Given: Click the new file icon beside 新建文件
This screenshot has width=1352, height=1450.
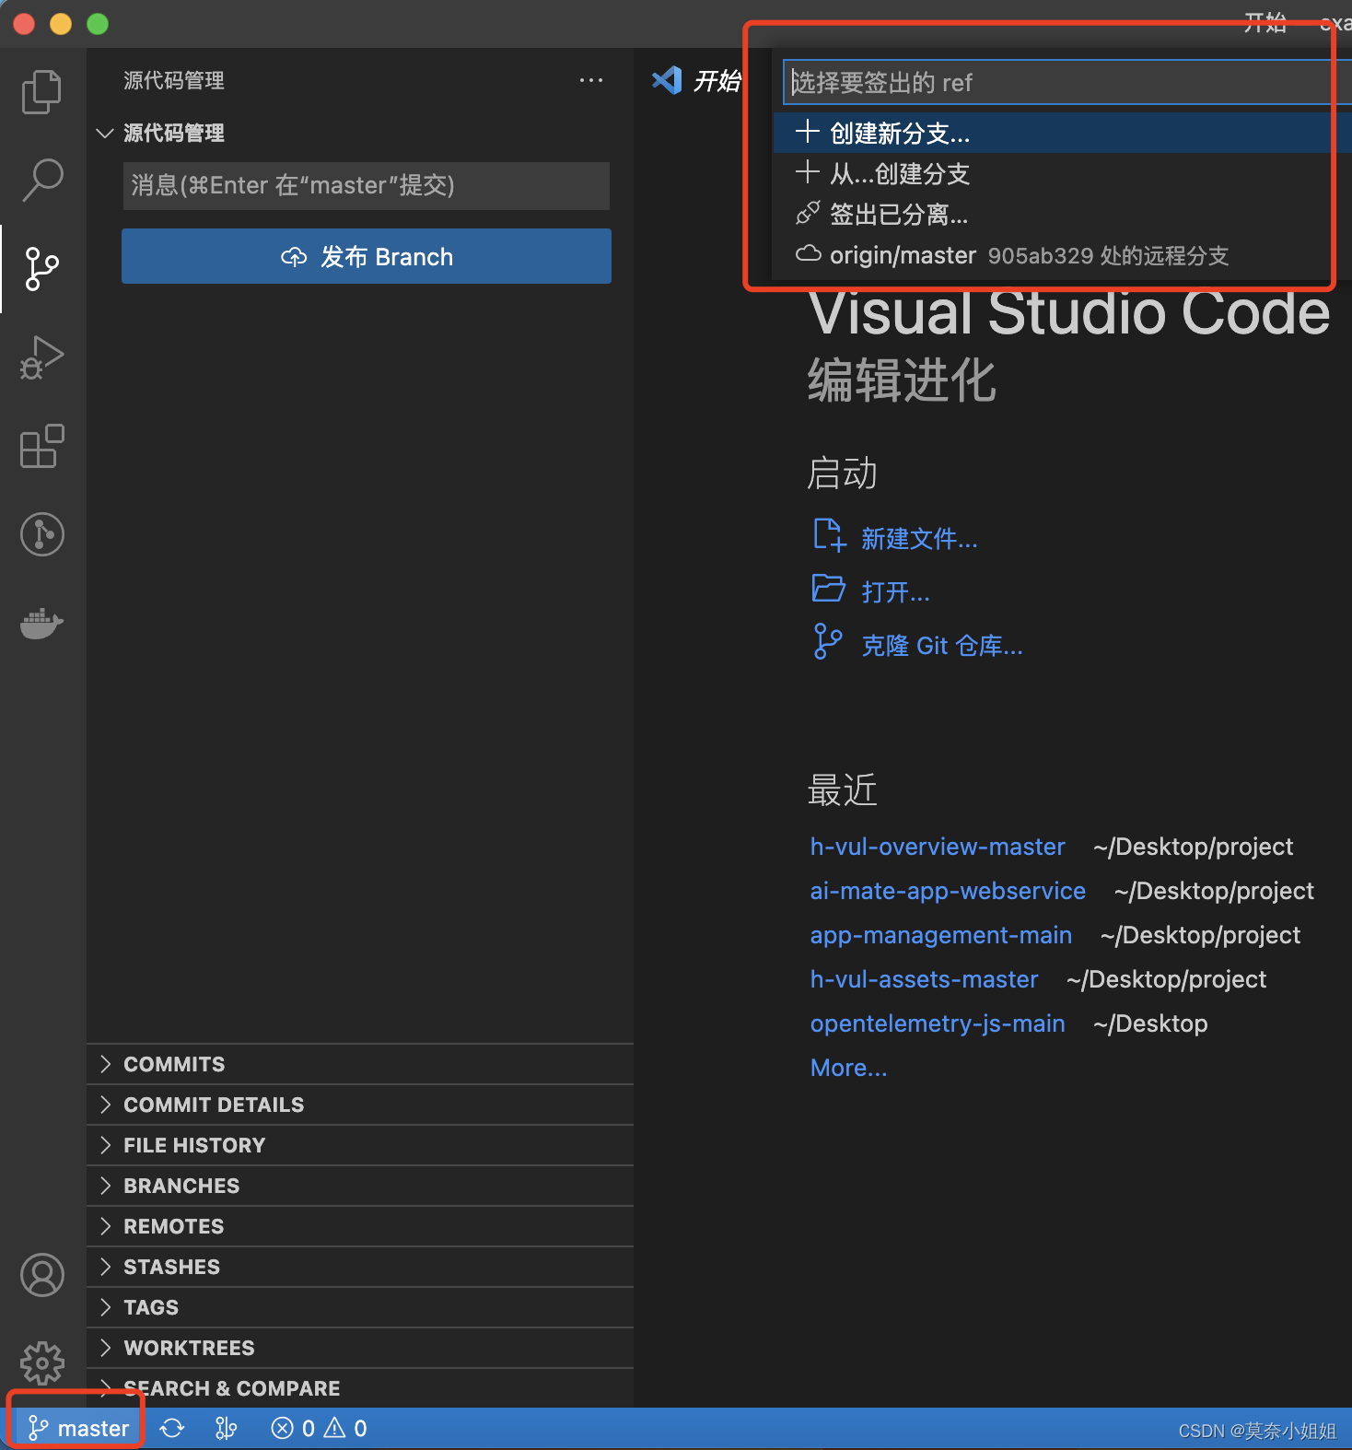Looking at the screenshot, I should 829,535.
